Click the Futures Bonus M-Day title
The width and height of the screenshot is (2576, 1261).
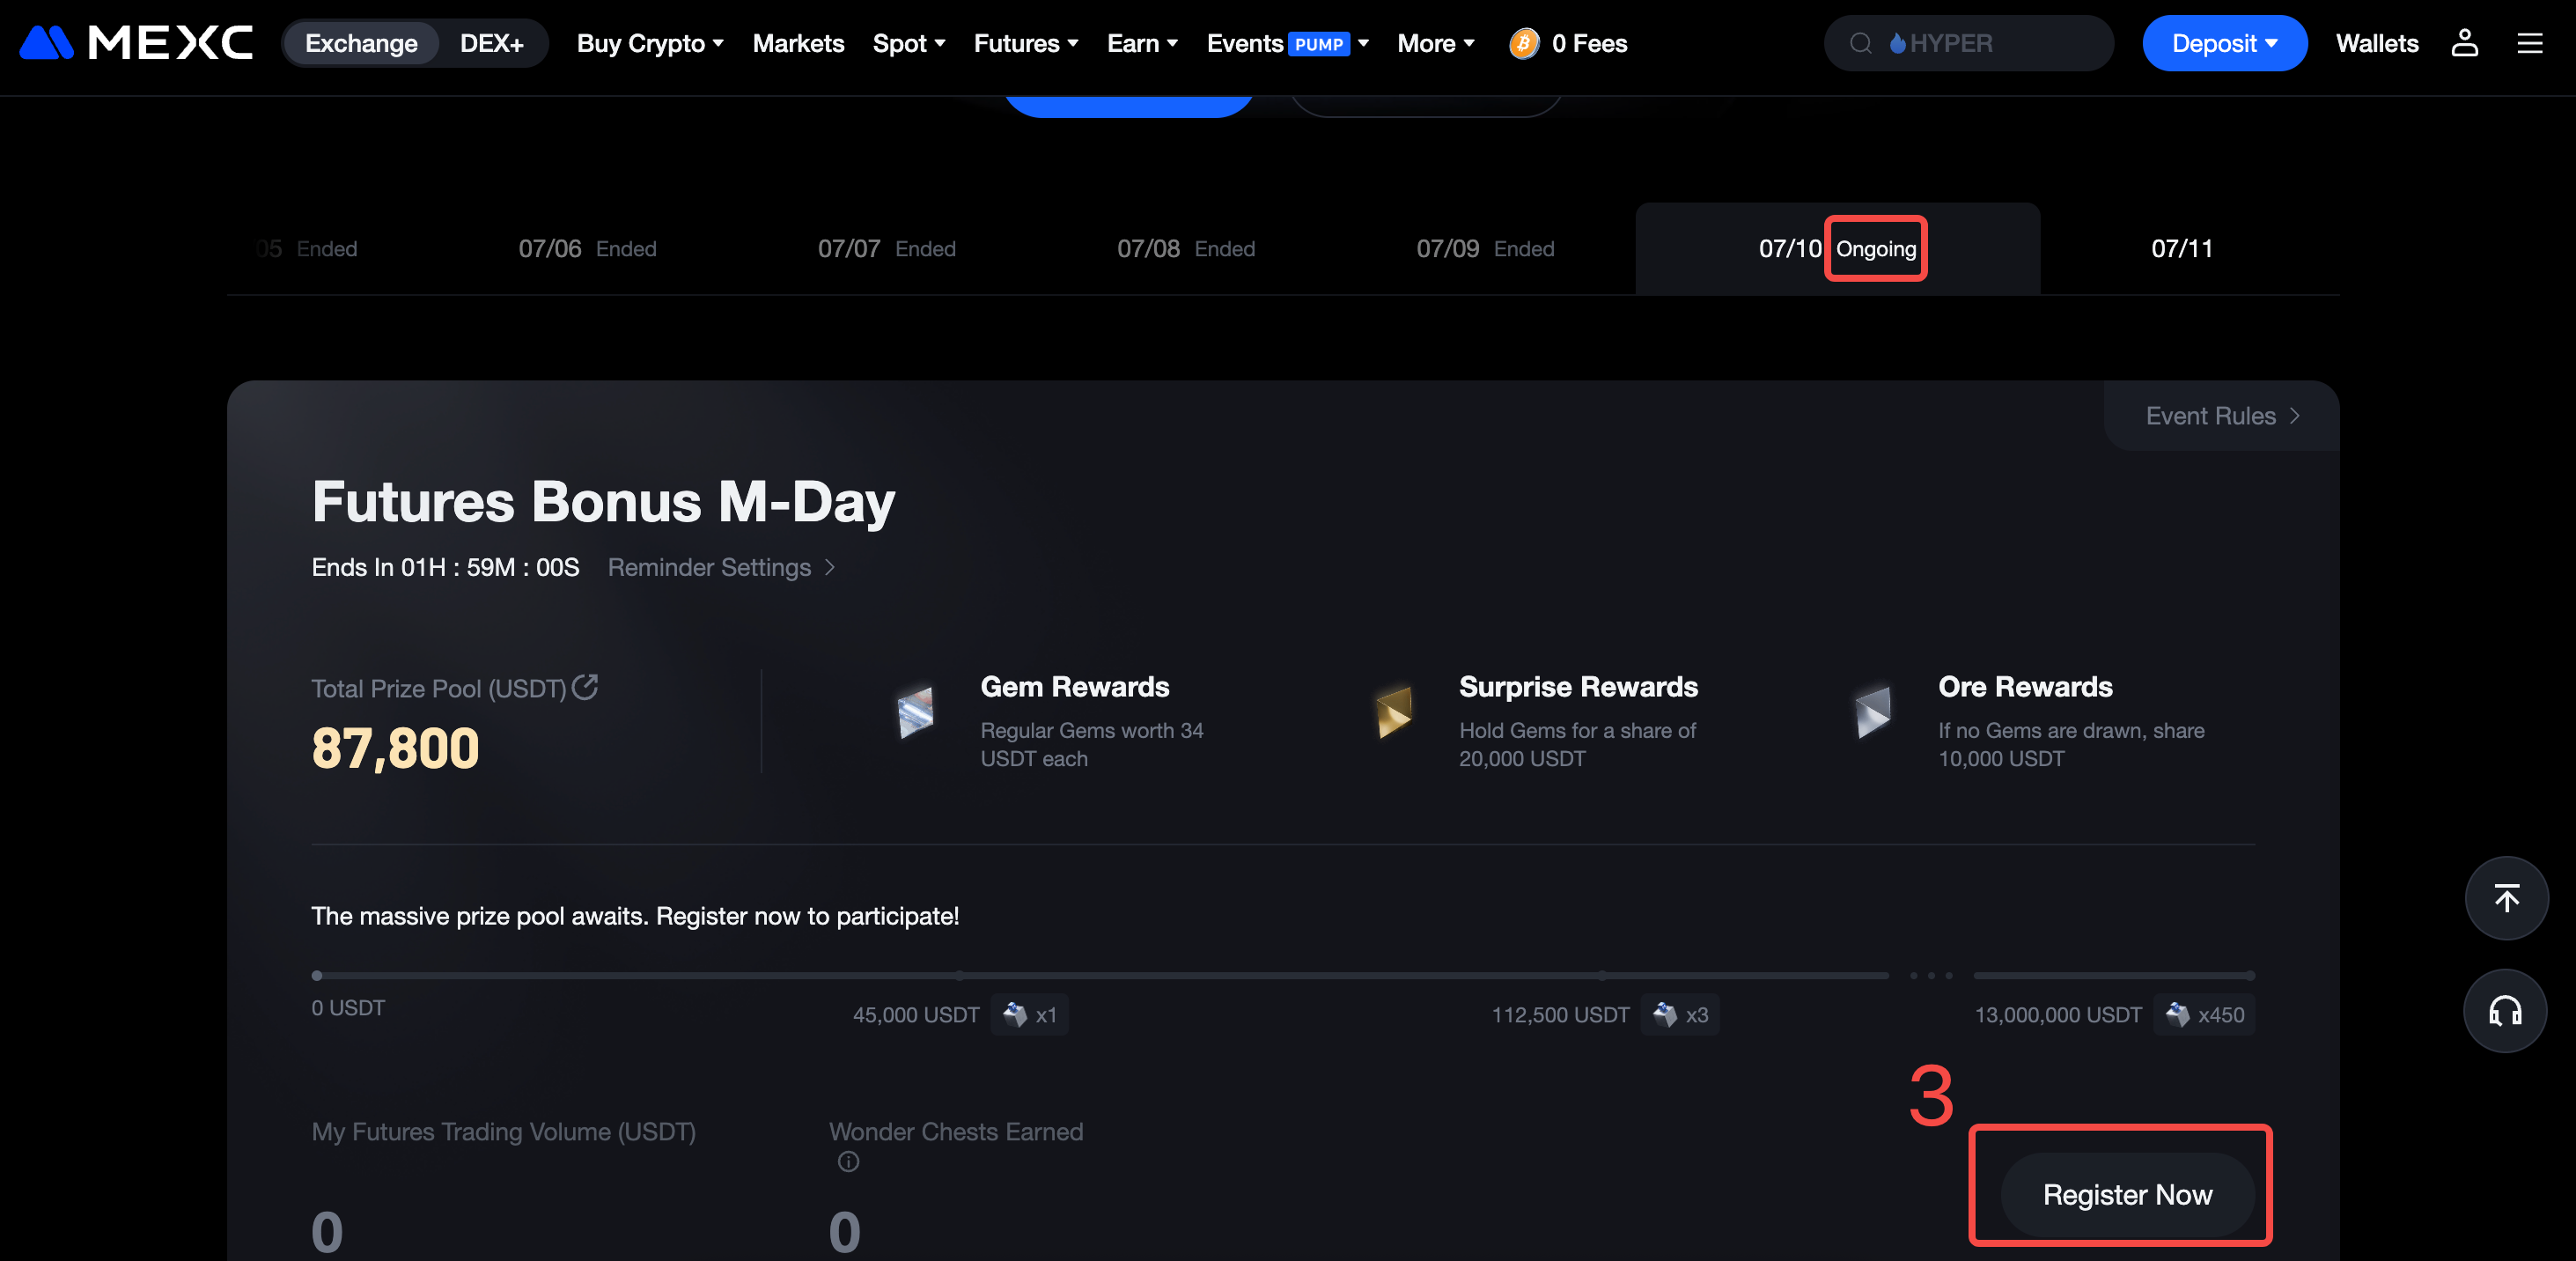(x=603, y=502)
